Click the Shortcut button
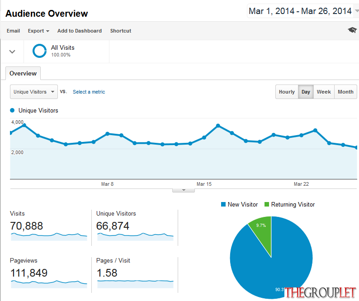The height and width of the screenshot is (301, 359). pos(121,31)
